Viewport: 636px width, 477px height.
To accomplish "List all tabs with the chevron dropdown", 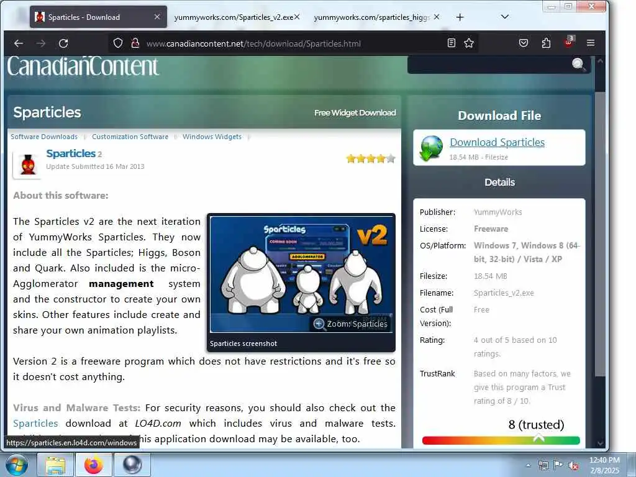I will pos(505,17).
